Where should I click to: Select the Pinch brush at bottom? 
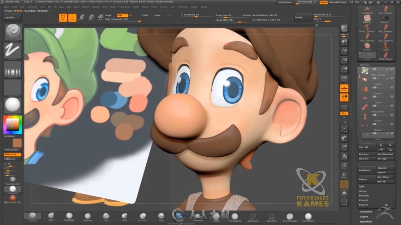[x=161, y=217]
